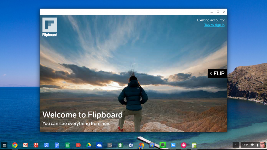267x150 pixels.
Task: Open Wi-Fi status in system tray
Action: point(252,145)
